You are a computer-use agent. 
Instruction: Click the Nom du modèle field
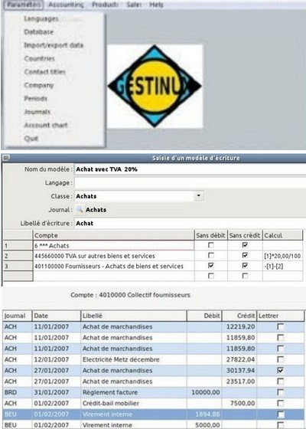point(190,169)
